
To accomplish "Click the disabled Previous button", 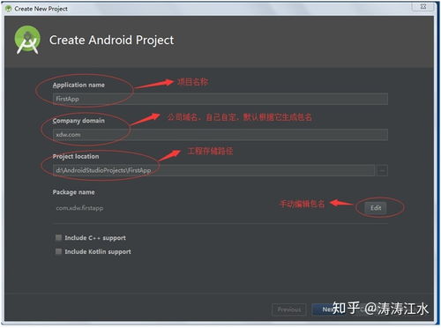I will coord(289,309).
